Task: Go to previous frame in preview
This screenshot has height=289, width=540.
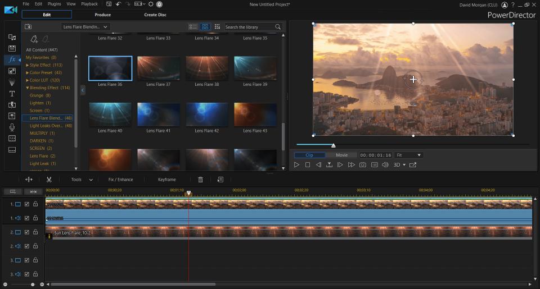Action: 318,165
